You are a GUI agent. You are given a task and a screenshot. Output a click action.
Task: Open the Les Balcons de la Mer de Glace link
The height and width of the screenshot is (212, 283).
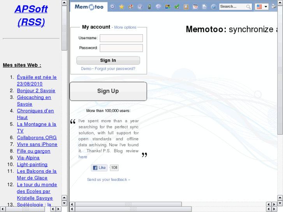pyautogui.click(x=37, y=175)
